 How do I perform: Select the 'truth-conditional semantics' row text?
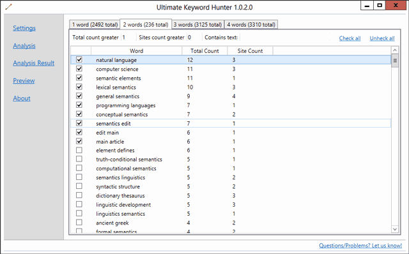pos(129,160)
